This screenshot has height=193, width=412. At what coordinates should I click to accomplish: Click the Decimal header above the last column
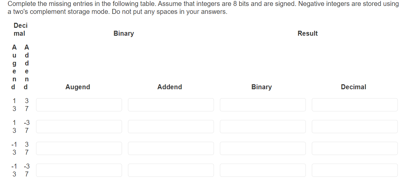(x=353, y=87)
